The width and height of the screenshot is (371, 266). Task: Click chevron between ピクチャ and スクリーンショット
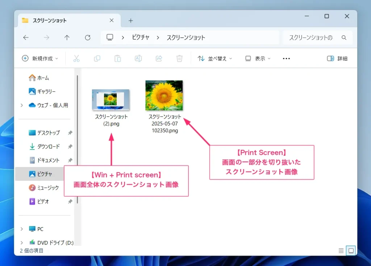tap(158, 37)
